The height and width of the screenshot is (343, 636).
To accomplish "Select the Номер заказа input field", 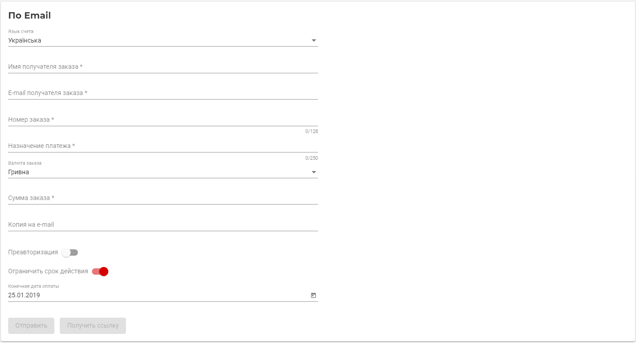I will [163, 120].
